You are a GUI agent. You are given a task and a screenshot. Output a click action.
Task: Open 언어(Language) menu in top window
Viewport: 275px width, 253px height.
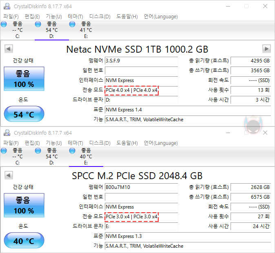(x=161, y=16)
